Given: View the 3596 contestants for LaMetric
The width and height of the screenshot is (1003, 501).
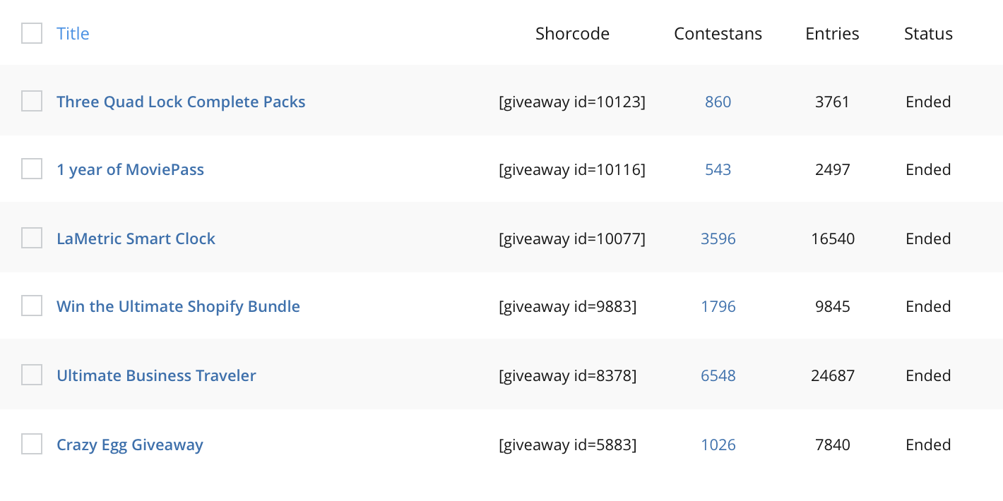Looking at the screenshot, I should click(718, 239).
